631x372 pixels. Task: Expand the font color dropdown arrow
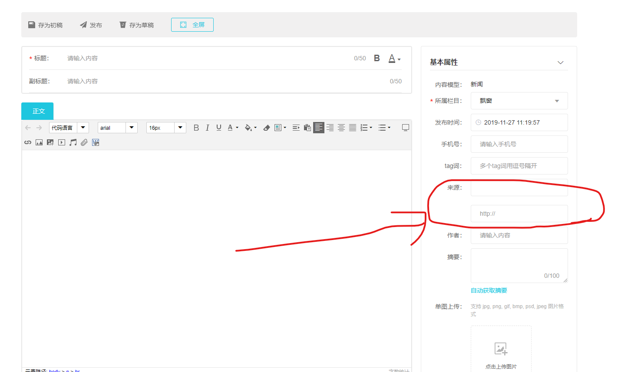tap(237, 128)
